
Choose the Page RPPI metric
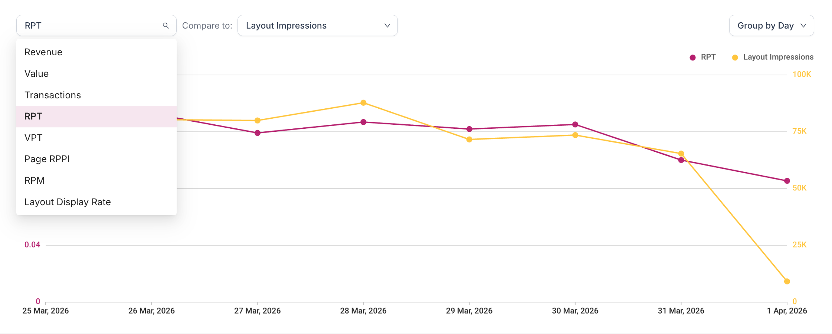[47, 159]
